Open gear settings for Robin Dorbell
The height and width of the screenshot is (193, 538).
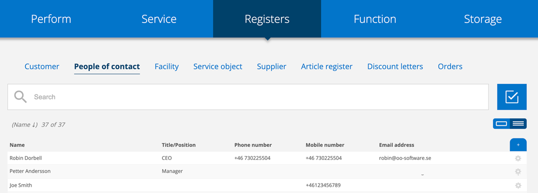518,158
